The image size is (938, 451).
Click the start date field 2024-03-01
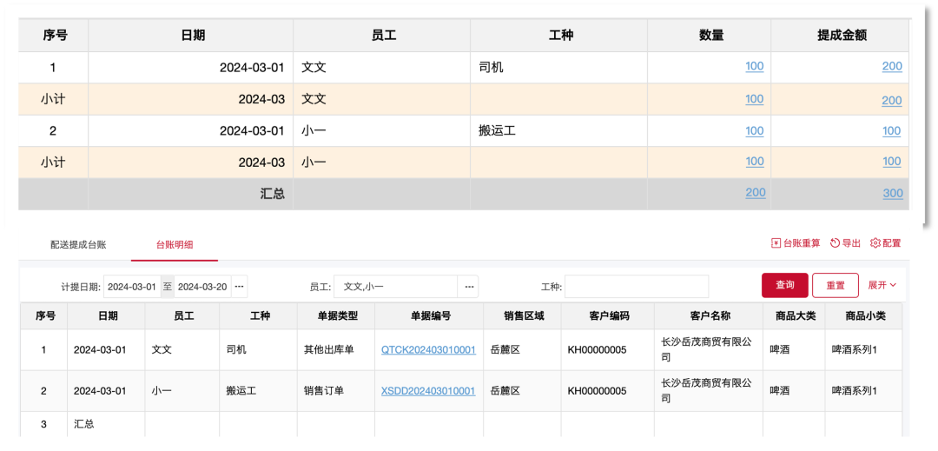[132, 287]
